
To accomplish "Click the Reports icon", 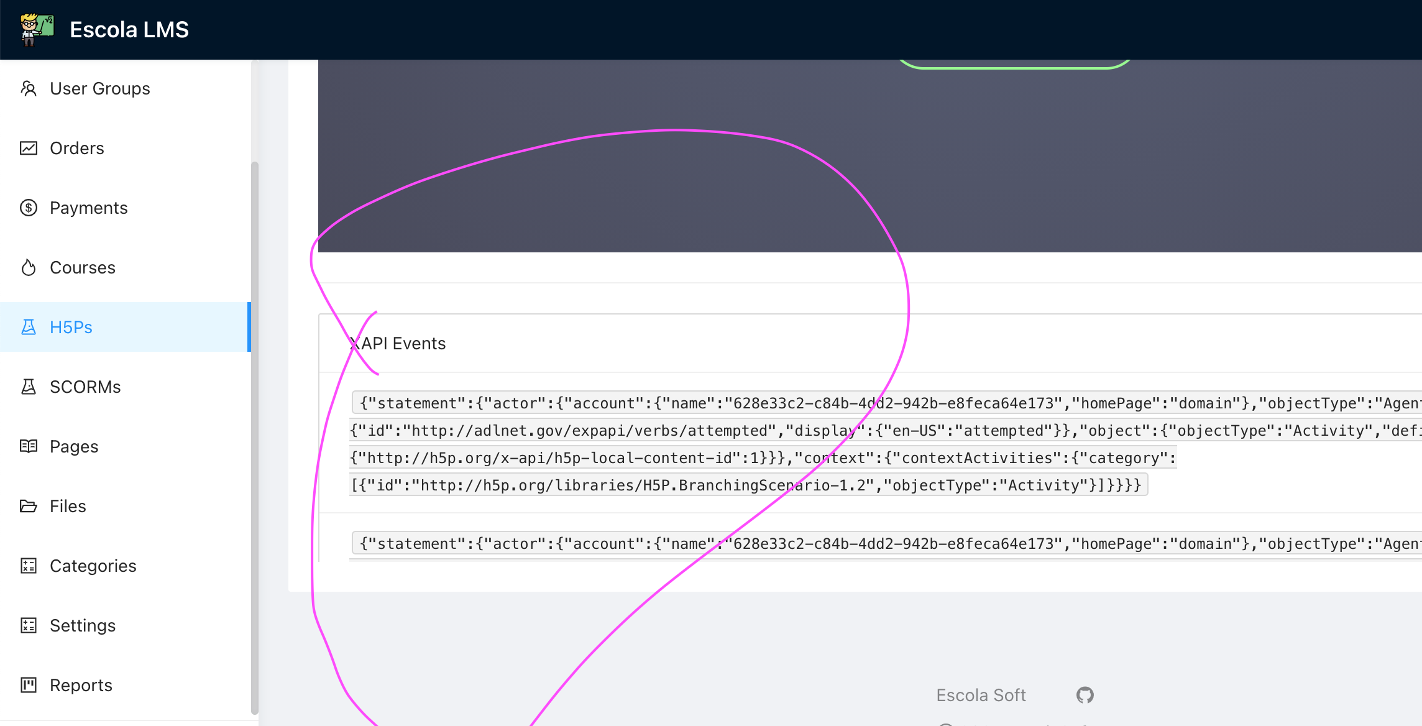I will point(29,684).
